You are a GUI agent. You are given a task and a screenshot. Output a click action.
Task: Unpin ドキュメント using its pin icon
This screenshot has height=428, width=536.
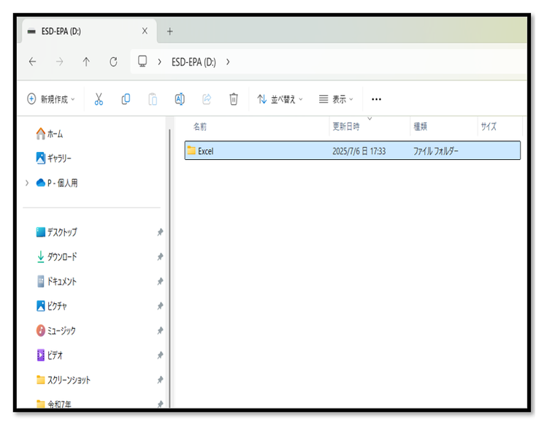tap(160, 281)
